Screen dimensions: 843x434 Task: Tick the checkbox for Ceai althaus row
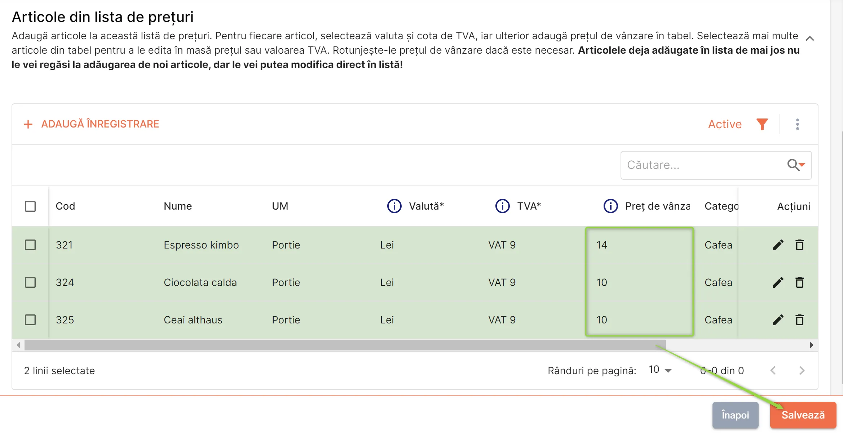pos(30,320)
